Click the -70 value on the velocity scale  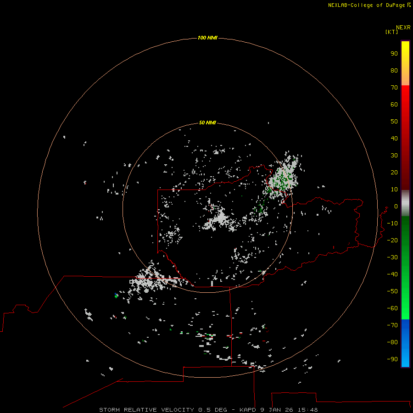pos(392,325)
